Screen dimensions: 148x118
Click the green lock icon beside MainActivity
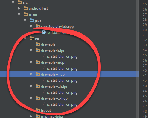(48, 32)
